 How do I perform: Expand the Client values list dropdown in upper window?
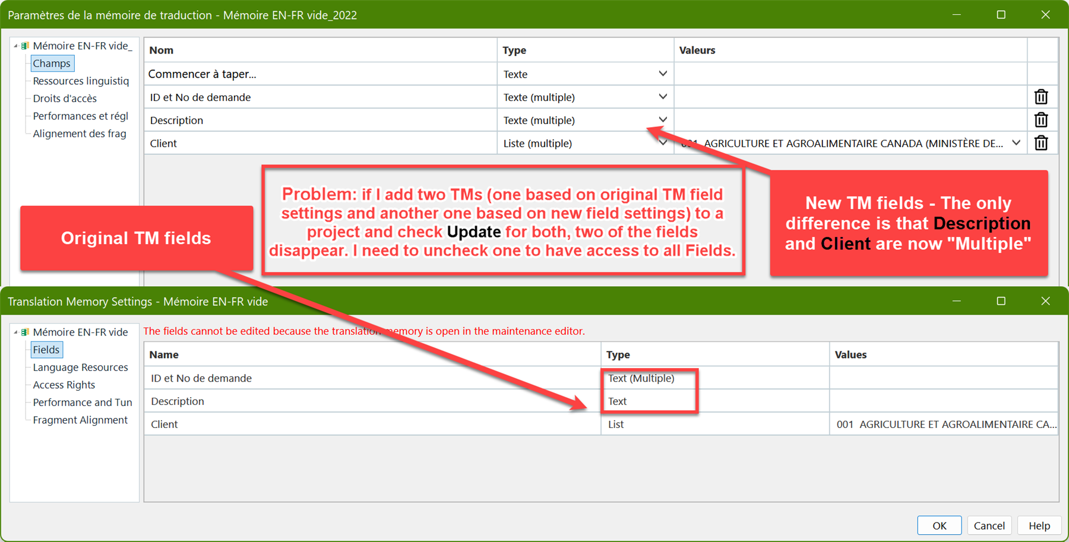1016,143
